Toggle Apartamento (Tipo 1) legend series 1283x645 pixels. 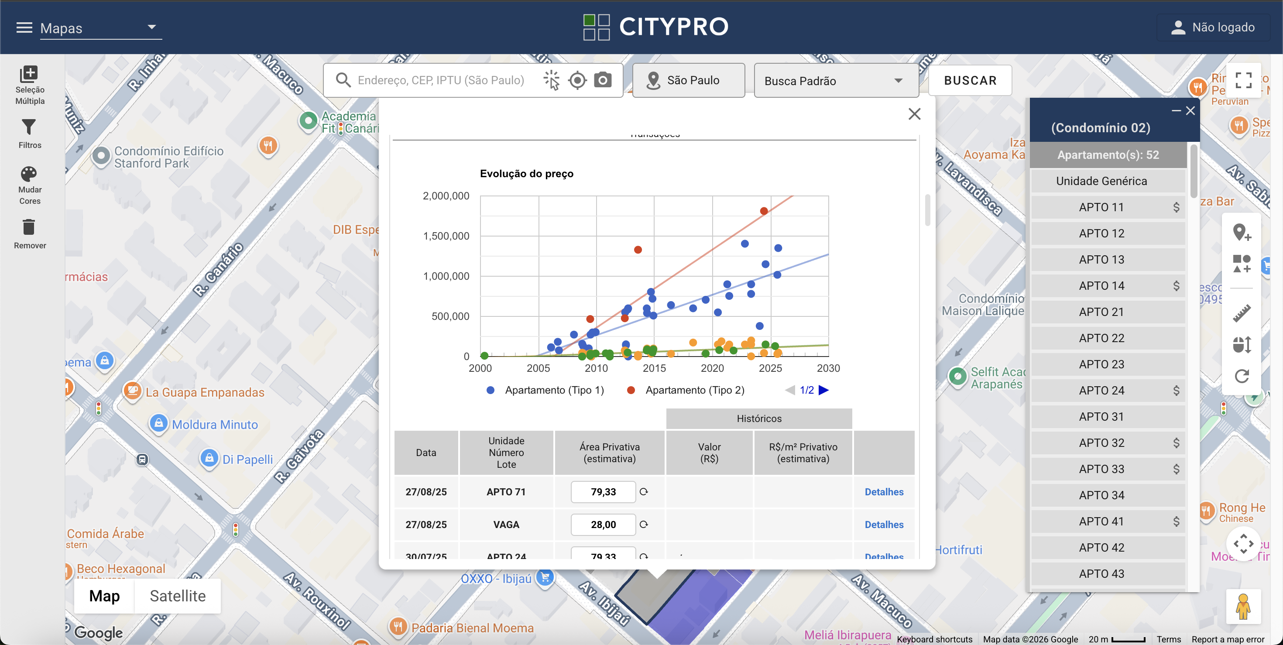tap(545, 391)
